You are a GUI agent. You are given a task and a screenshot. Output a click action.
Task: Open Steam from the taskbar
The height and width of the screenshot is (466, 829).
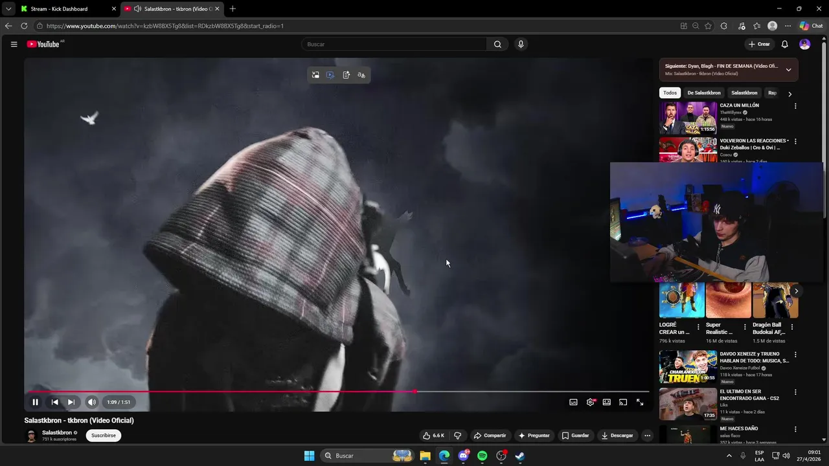(x=520, y=456)
